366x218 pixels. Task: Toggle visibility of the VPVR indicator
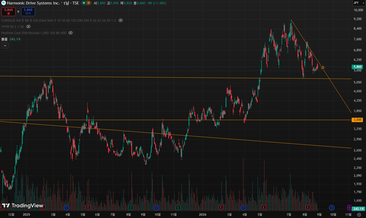(29, 27)
